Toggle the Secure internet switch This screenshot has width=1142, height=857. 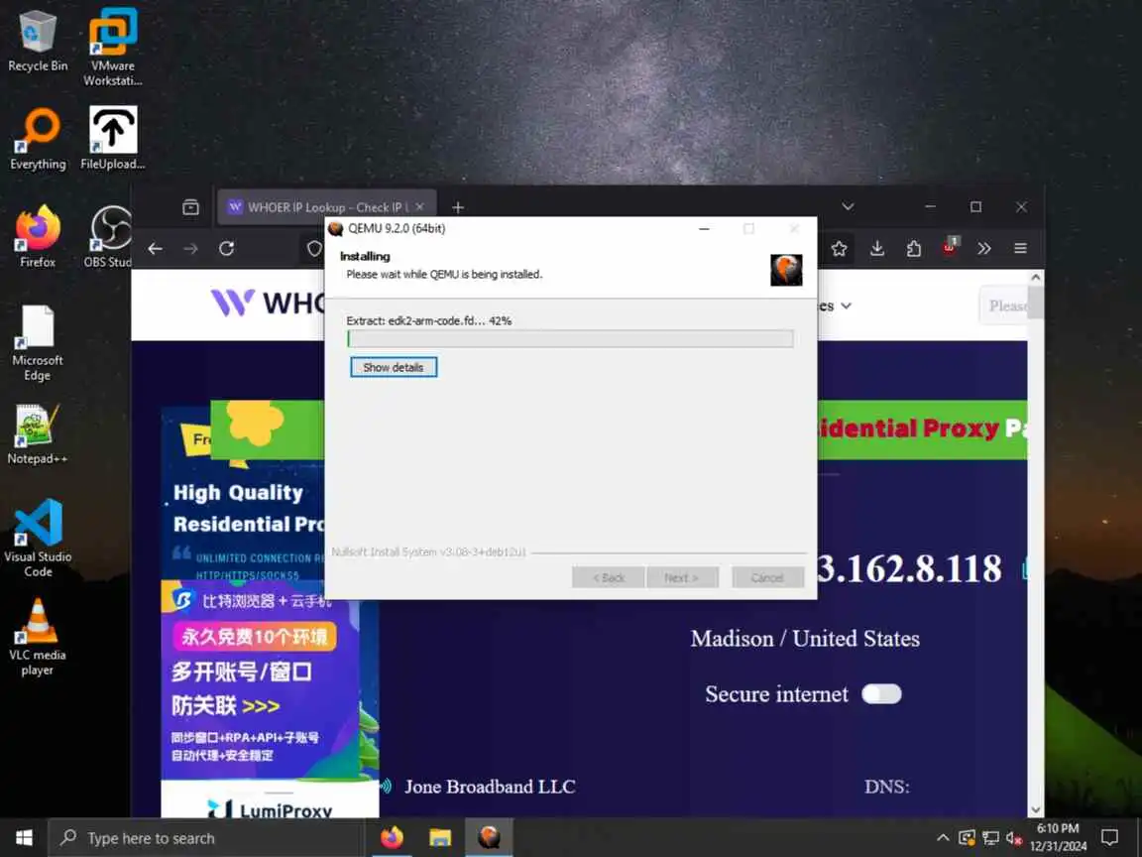point(881,693)
